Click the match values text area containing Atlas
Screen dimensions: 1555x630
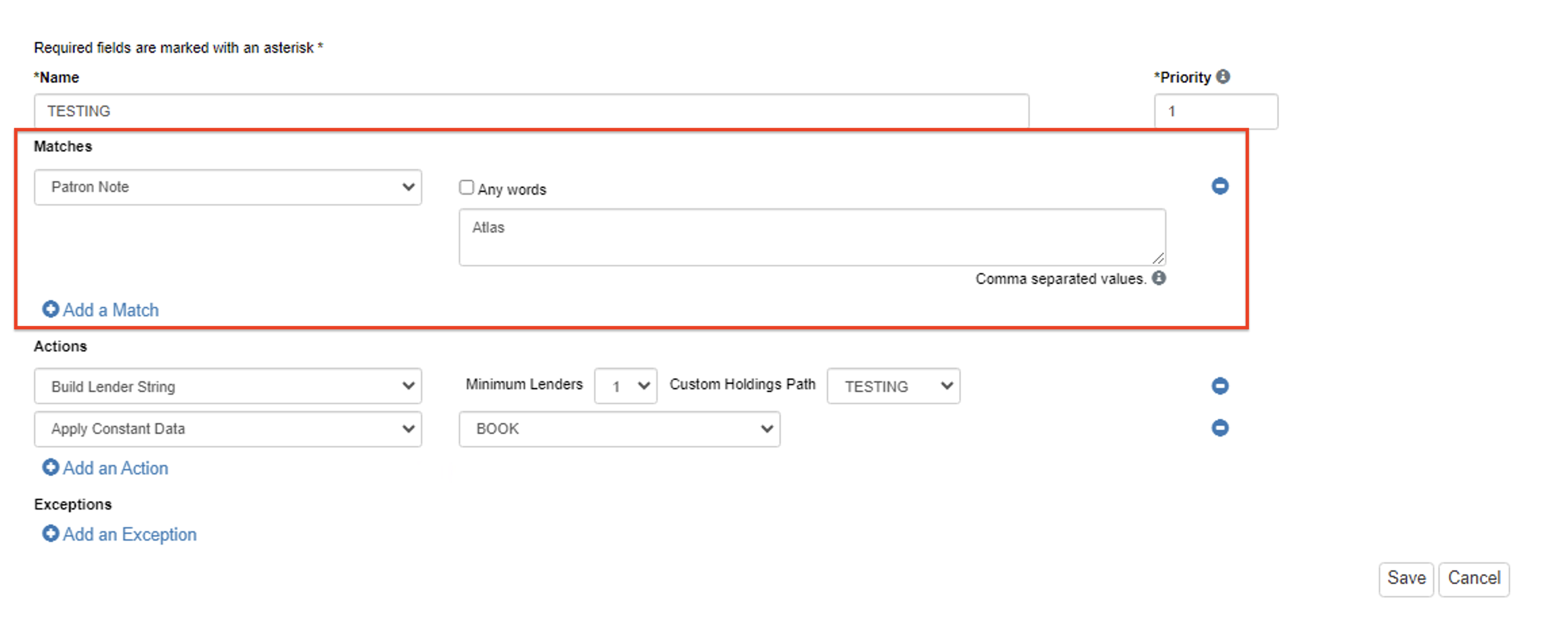pos(811,237)
